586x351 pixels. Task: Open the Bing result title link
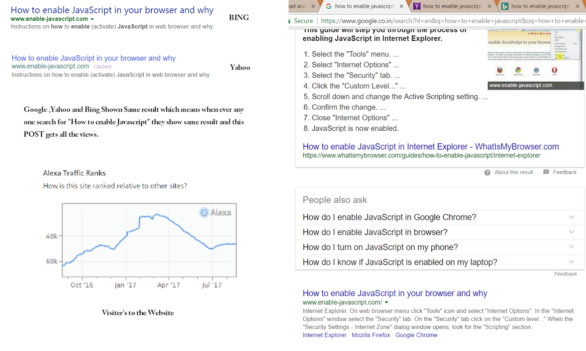112,10
